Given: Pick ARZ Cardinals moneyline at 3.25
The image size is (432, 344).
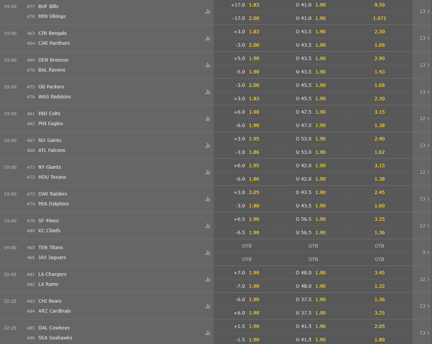Looking at the screenshot, I should click(x=380, y=313).
